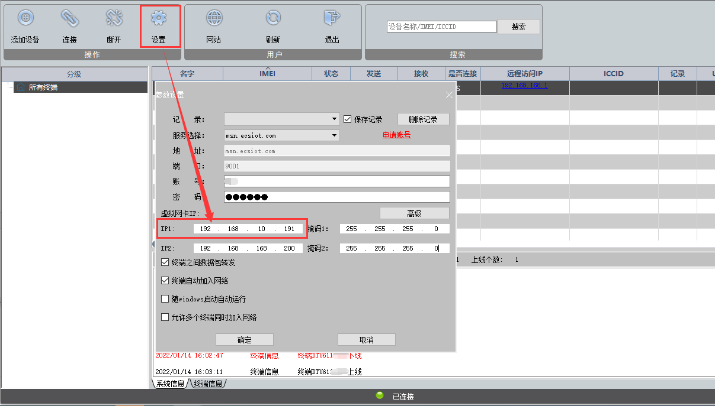The height and width of the screenshot is (406, 715).
Task: Click the Disconnect (断开) toolbar icon
Action: 114,20
